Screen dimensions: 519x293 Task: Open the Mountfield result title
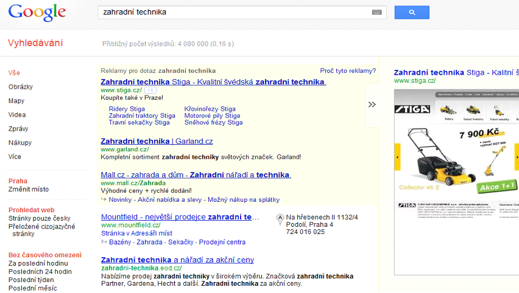(x=180, y=216)
